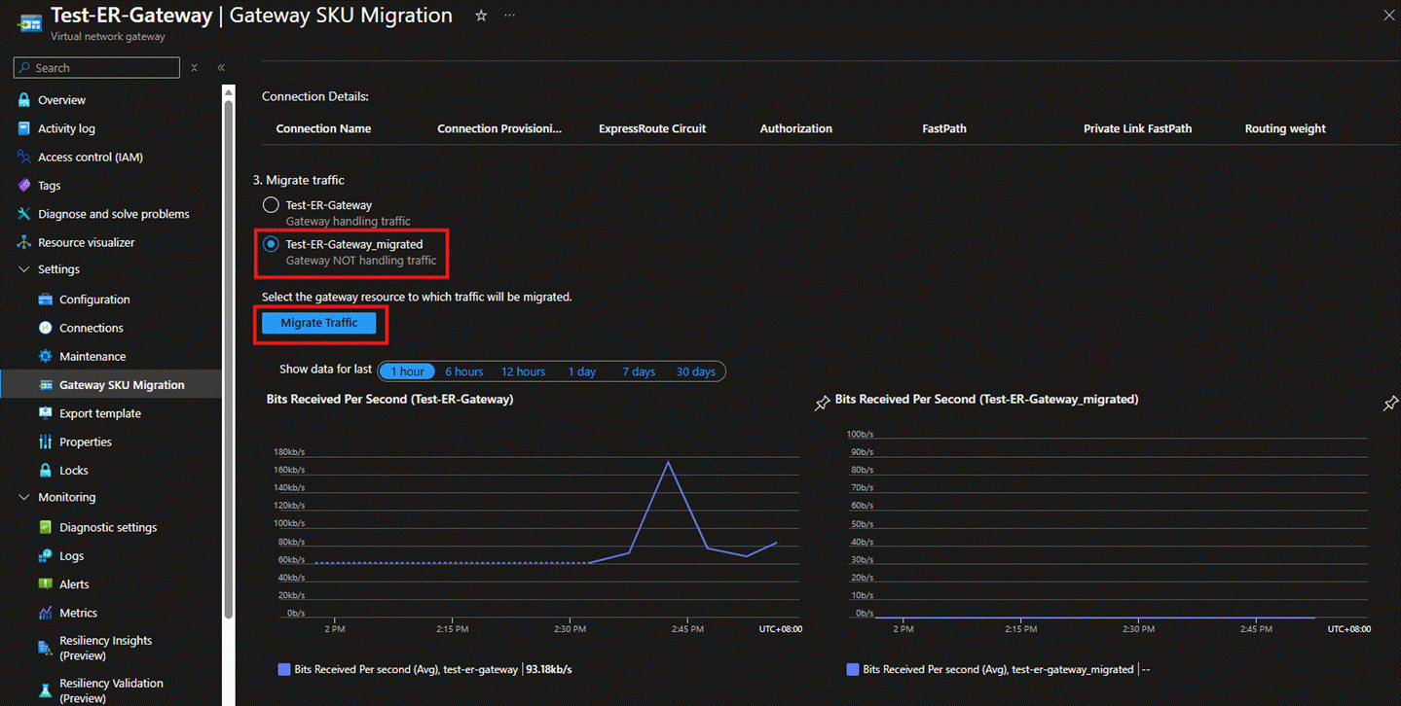Show data for last 6 hours
The height and width of the screenshot is (706, 1401).
pyautogui.click(x=463, y=371)
